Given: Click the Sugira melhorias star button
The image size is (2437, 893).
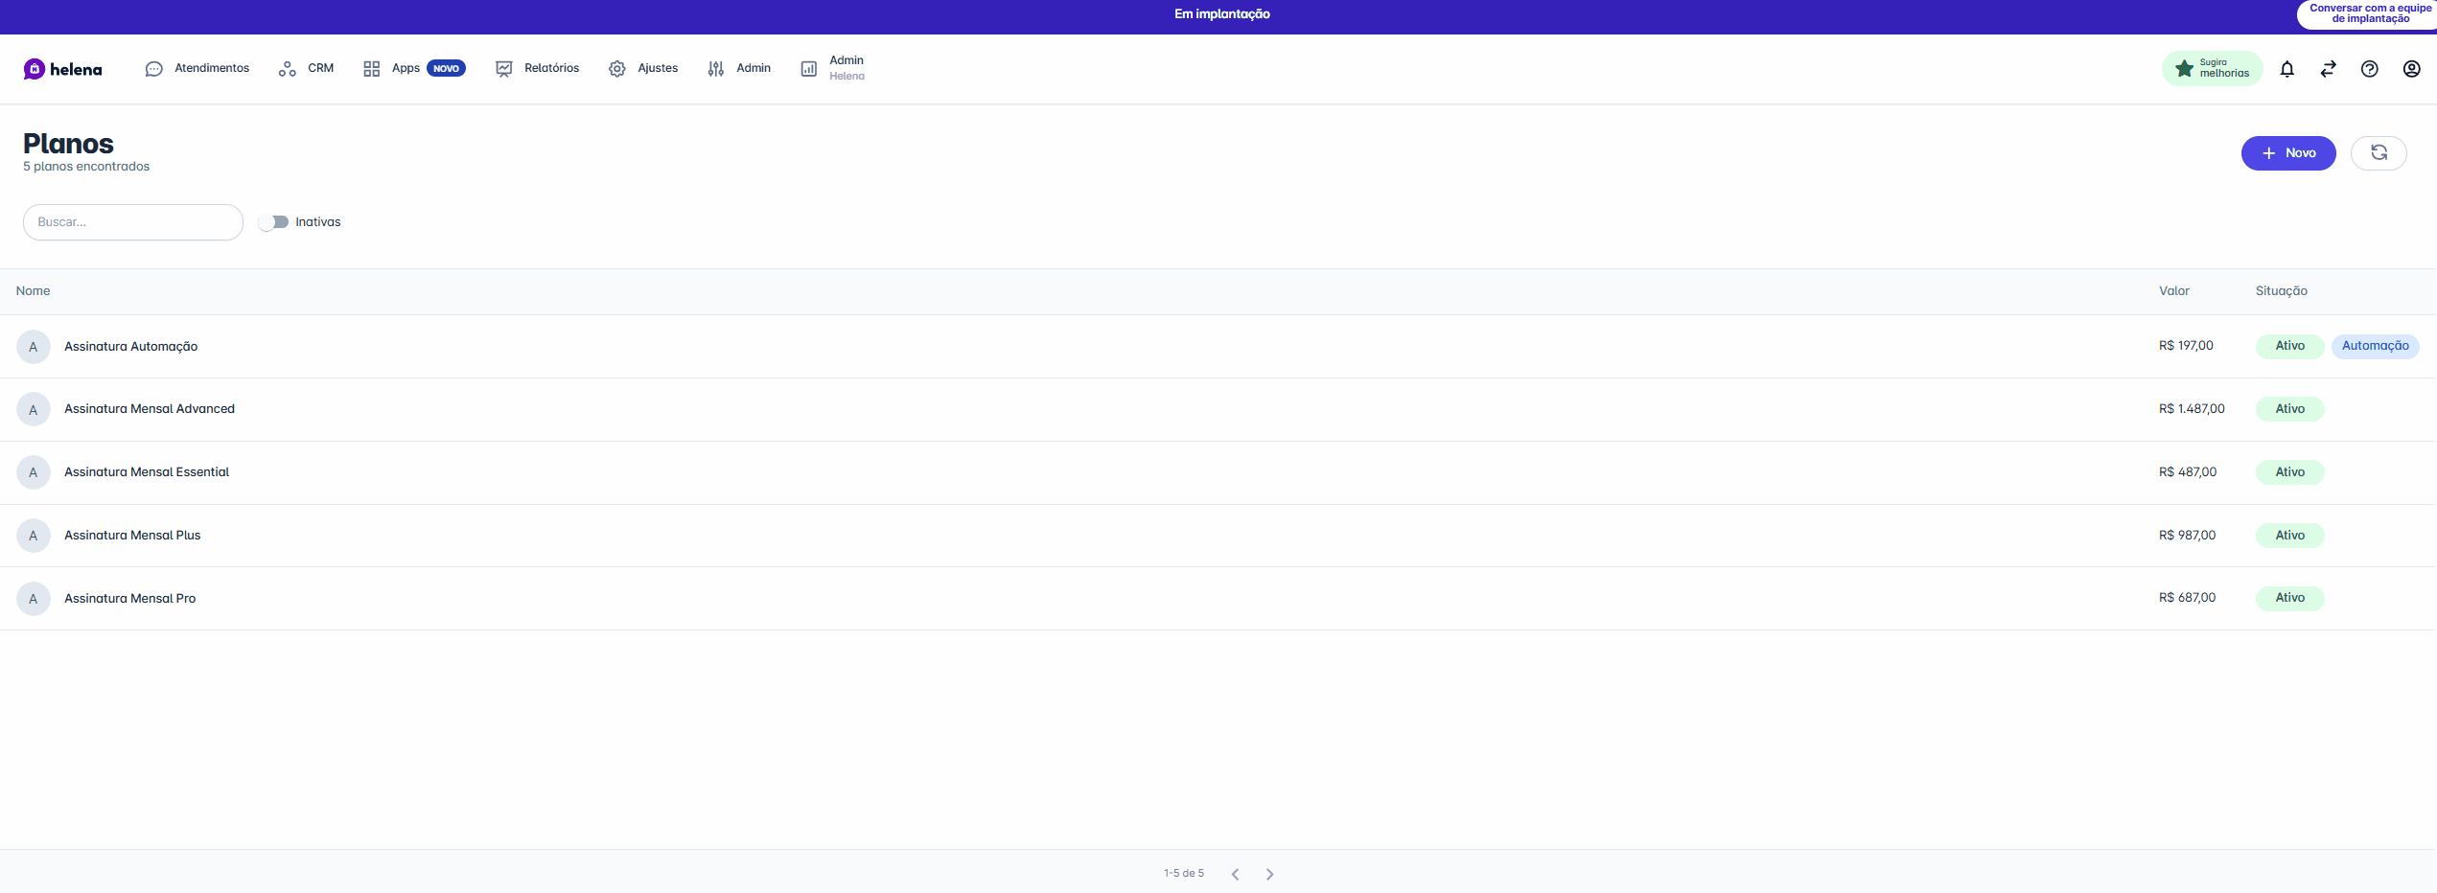Looking at the screenshot, I should click(x=2212, y=69).
